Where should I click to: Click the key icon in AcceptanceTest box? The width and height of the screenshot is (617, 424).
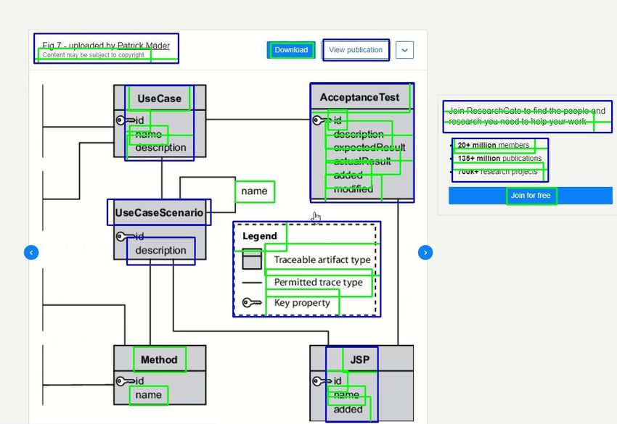(x=320, y=120)
